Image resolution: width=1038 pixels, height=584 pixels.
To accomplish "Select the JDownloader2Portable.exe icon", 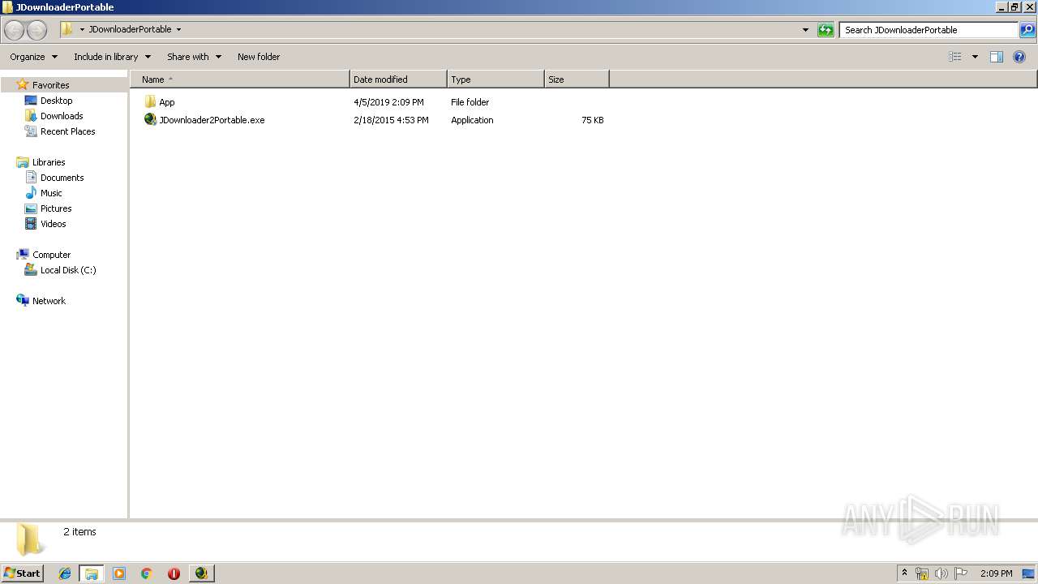I will click(150, 120).
